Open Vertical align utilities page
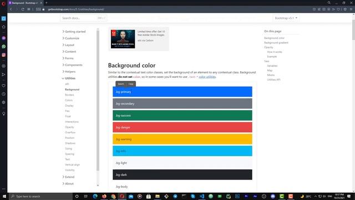 point(73,164)
